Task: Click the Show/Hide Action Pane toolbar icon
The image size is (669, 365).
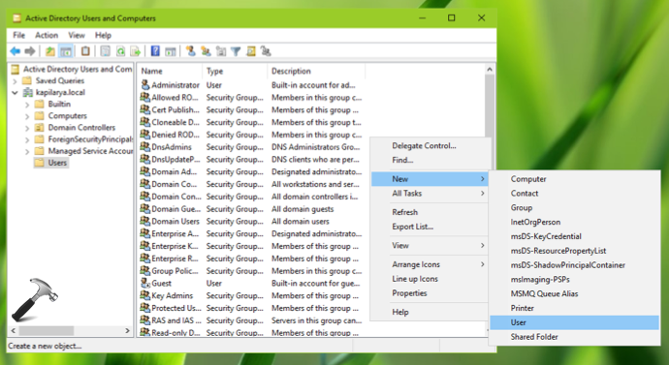Action: pyautogui.click(x=171, y=51)
